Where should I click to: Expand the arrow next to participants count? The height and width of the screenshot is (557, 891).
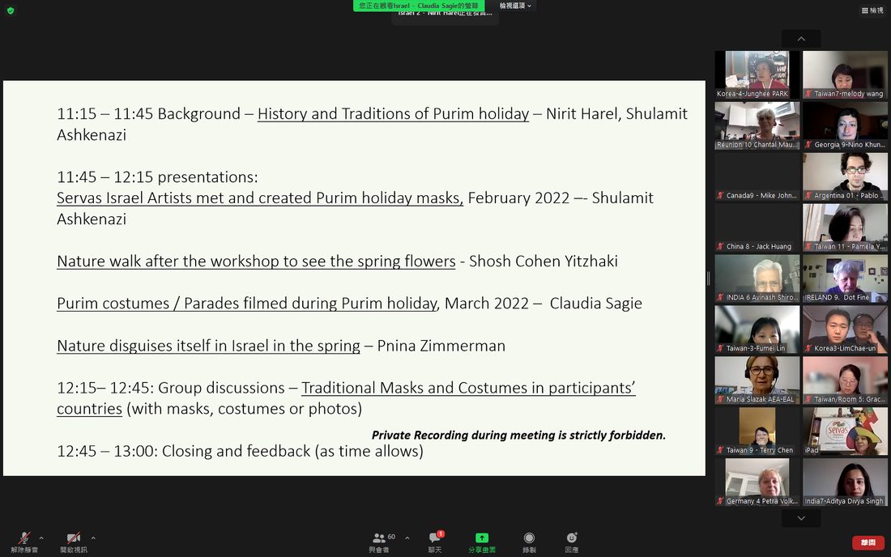pos(407,538)
